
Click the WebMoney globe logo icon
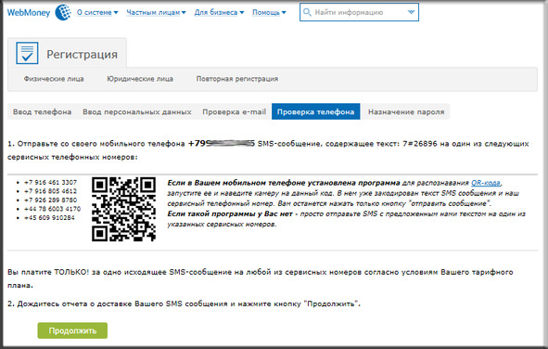click(63, 12)
